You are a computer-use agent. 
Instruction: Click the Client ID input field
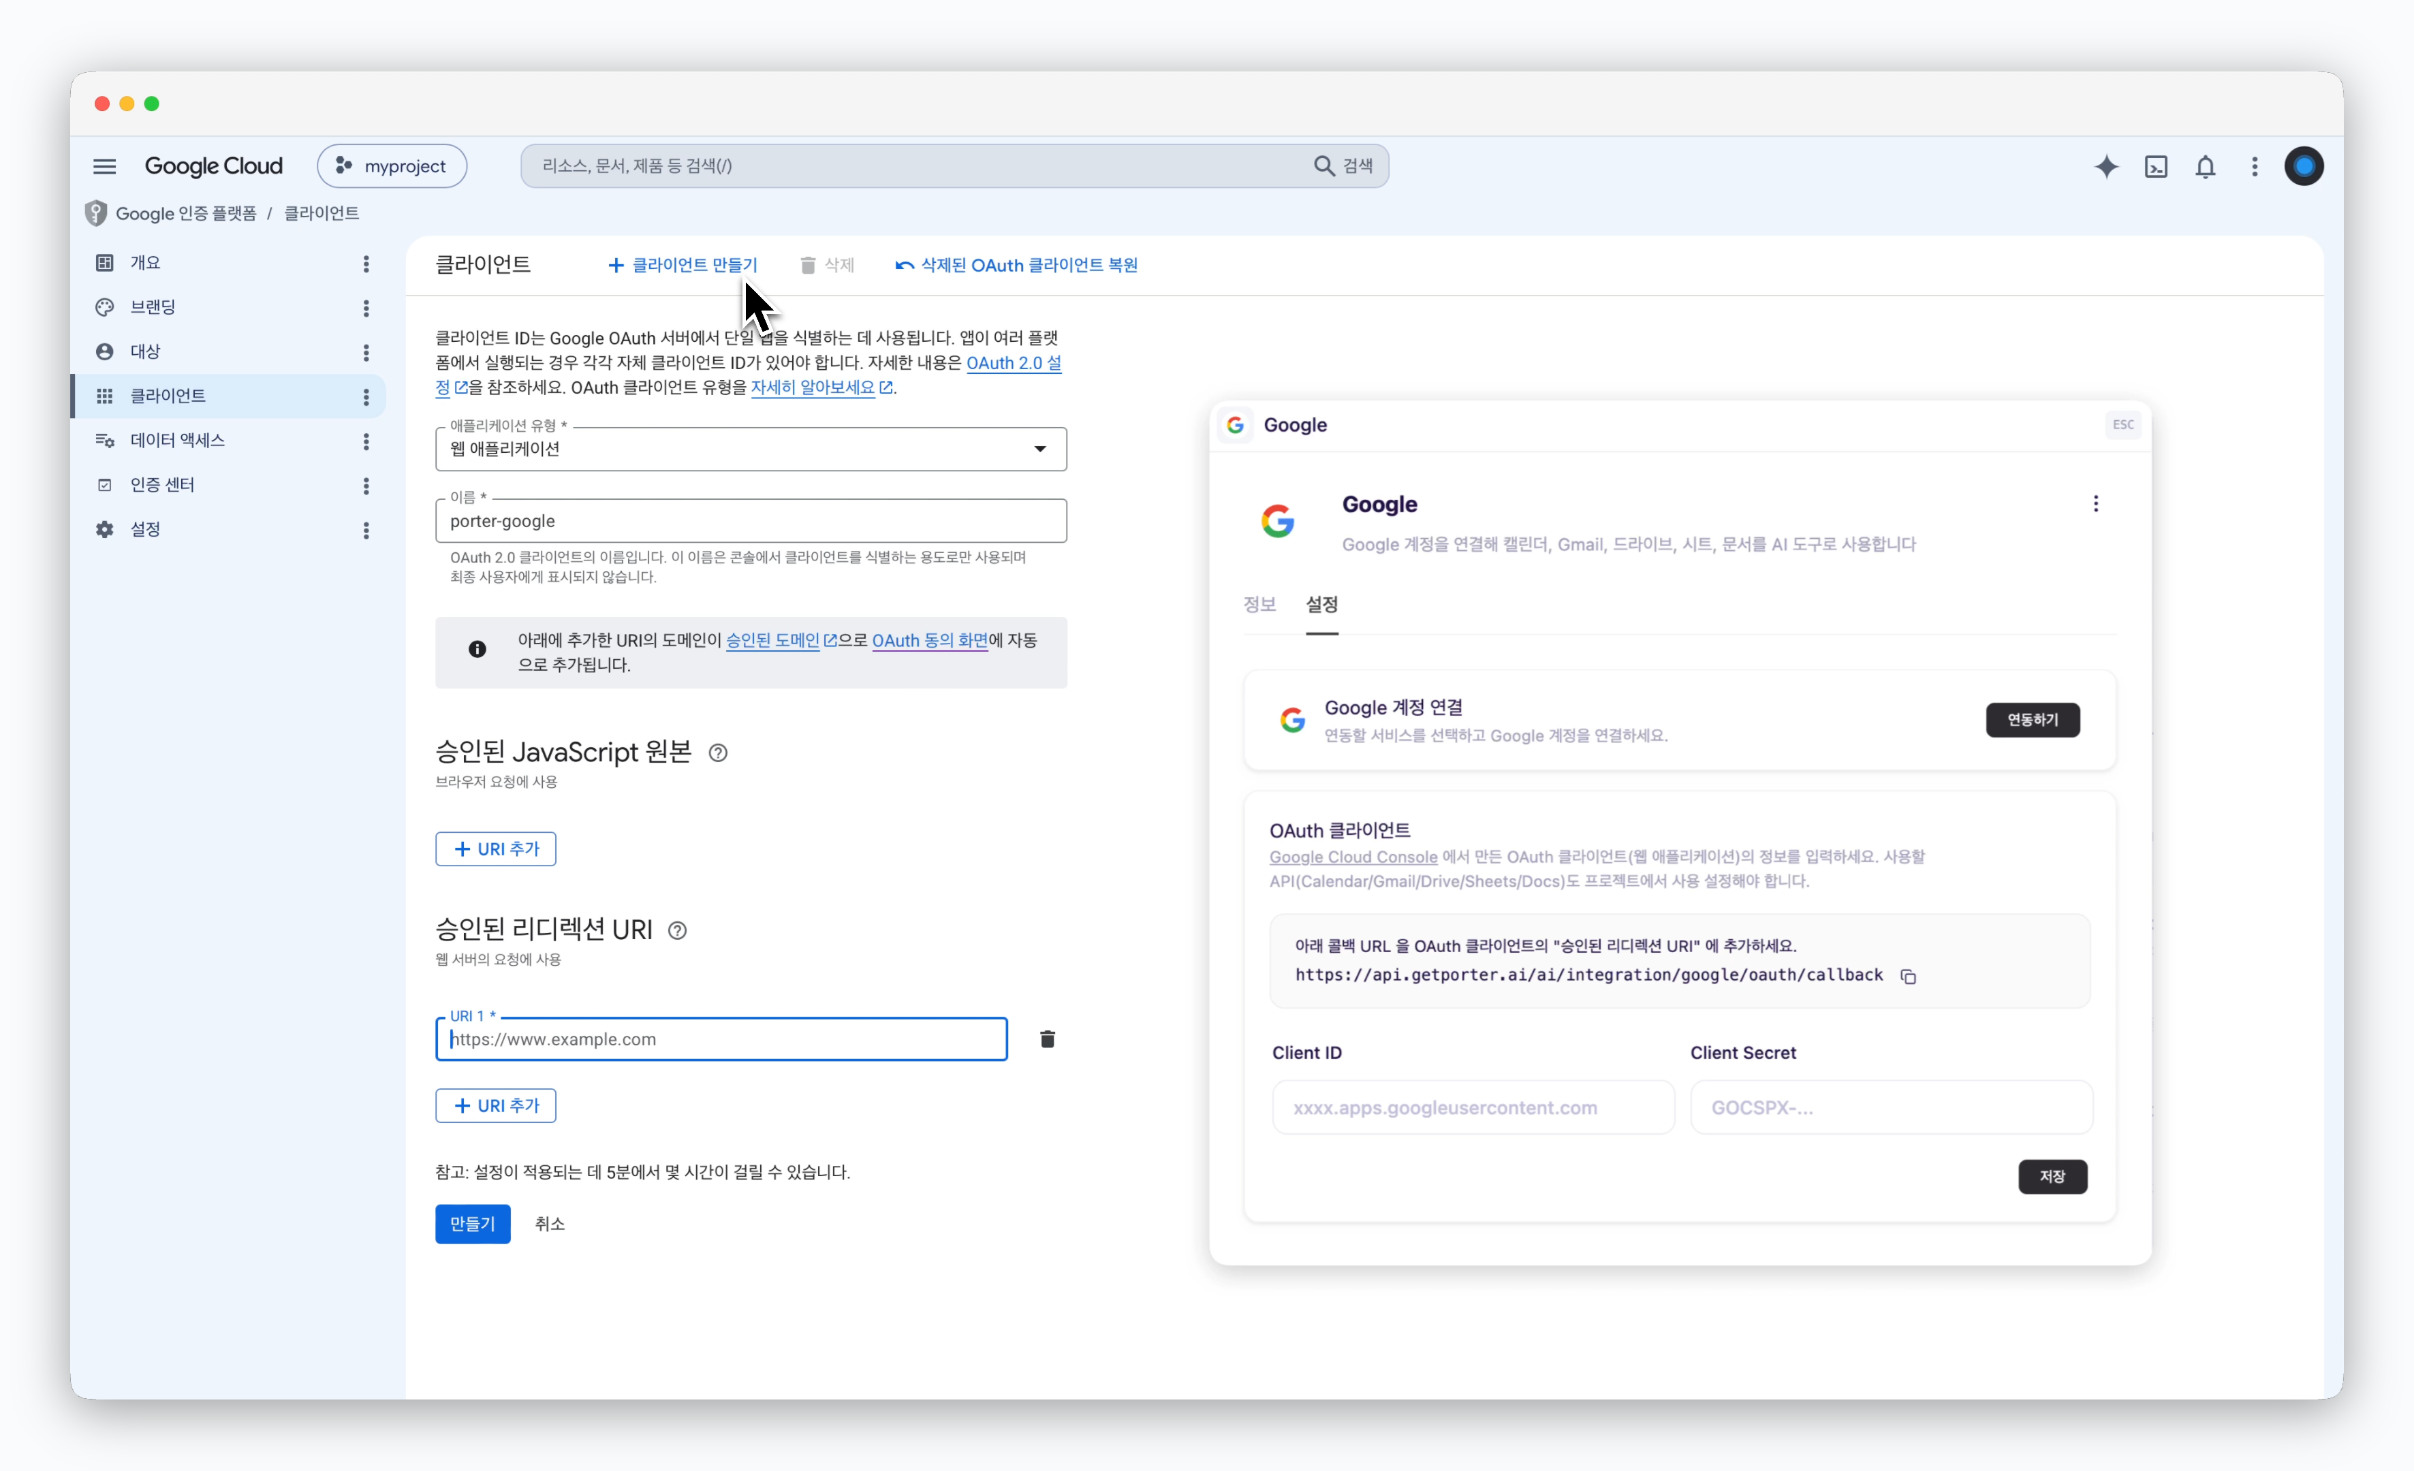[1473, 1107]
